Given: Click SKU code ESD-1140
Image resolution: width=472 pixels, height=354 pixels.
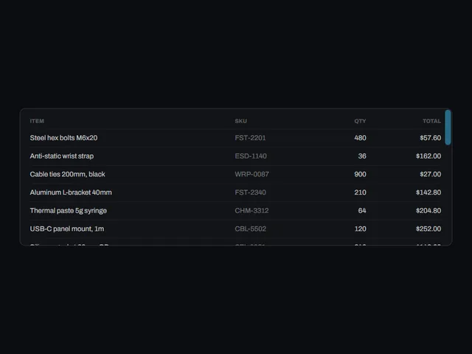Looking at the screenshot, I should [251, 156].
